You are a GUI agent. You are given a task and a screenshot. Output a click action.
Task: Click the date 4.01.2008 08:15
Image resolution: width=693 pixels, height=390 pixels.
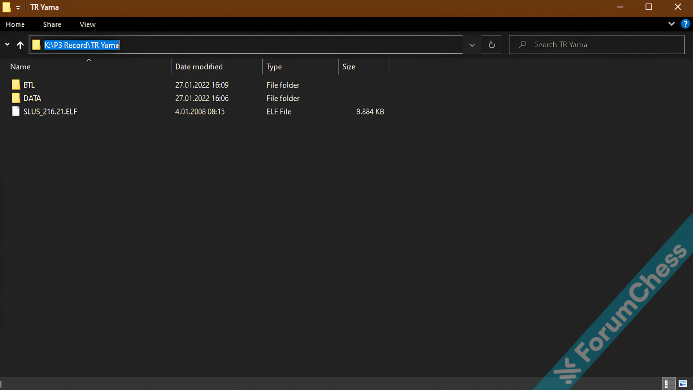pyautogui.click(x=200, y=112)
